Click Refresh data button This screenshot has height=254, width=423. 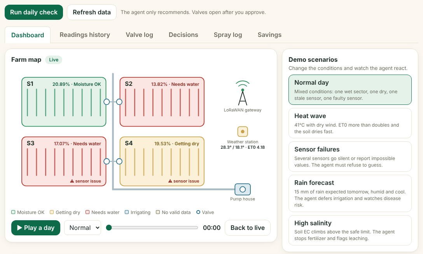tap(92, 12)
